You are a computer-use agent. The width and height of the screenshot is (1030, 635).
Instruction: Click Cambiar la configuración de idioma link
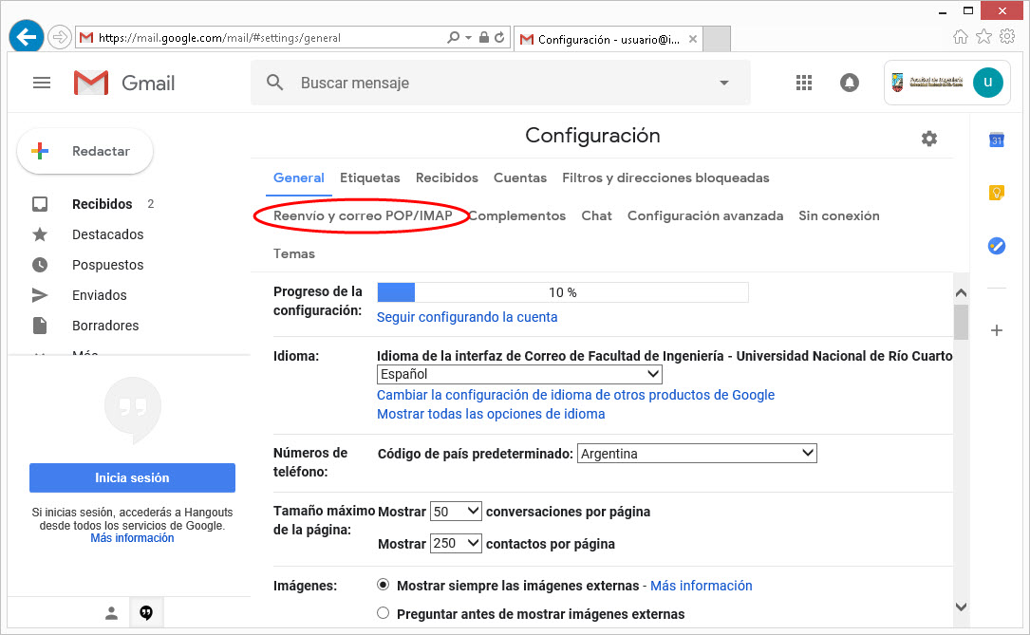click(575, 395)
